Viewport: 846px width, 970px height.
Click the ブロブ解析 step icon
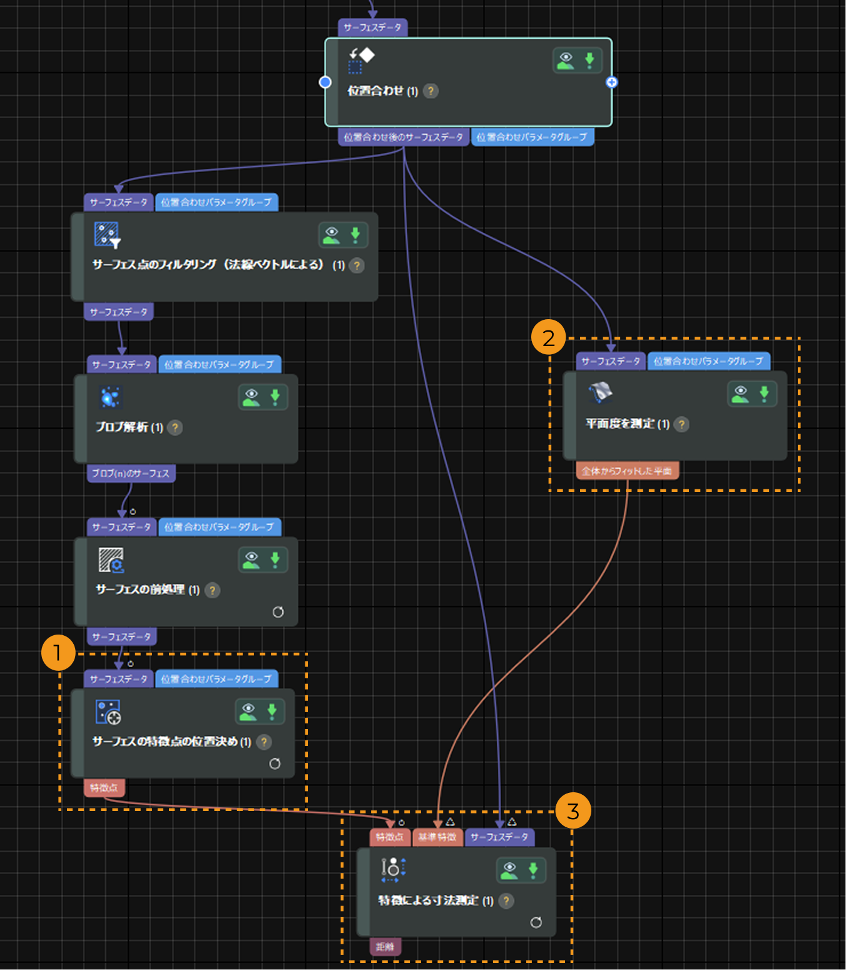[x=110, y=397]
